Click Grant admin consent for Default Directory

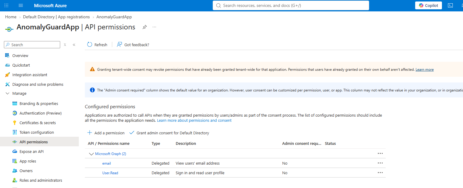pyautogui.click(x=169, y=133)
